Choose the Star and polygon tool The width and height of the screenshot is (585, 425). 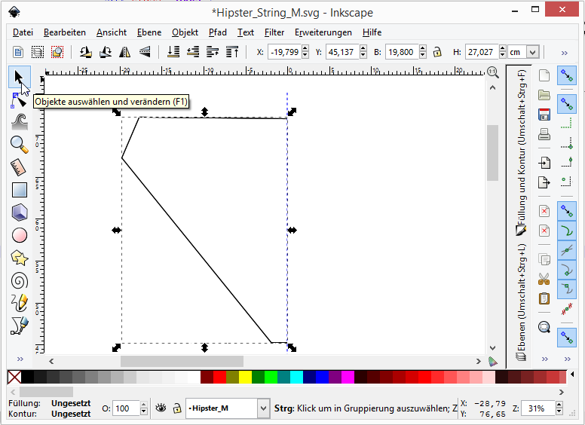click(20, 258)
